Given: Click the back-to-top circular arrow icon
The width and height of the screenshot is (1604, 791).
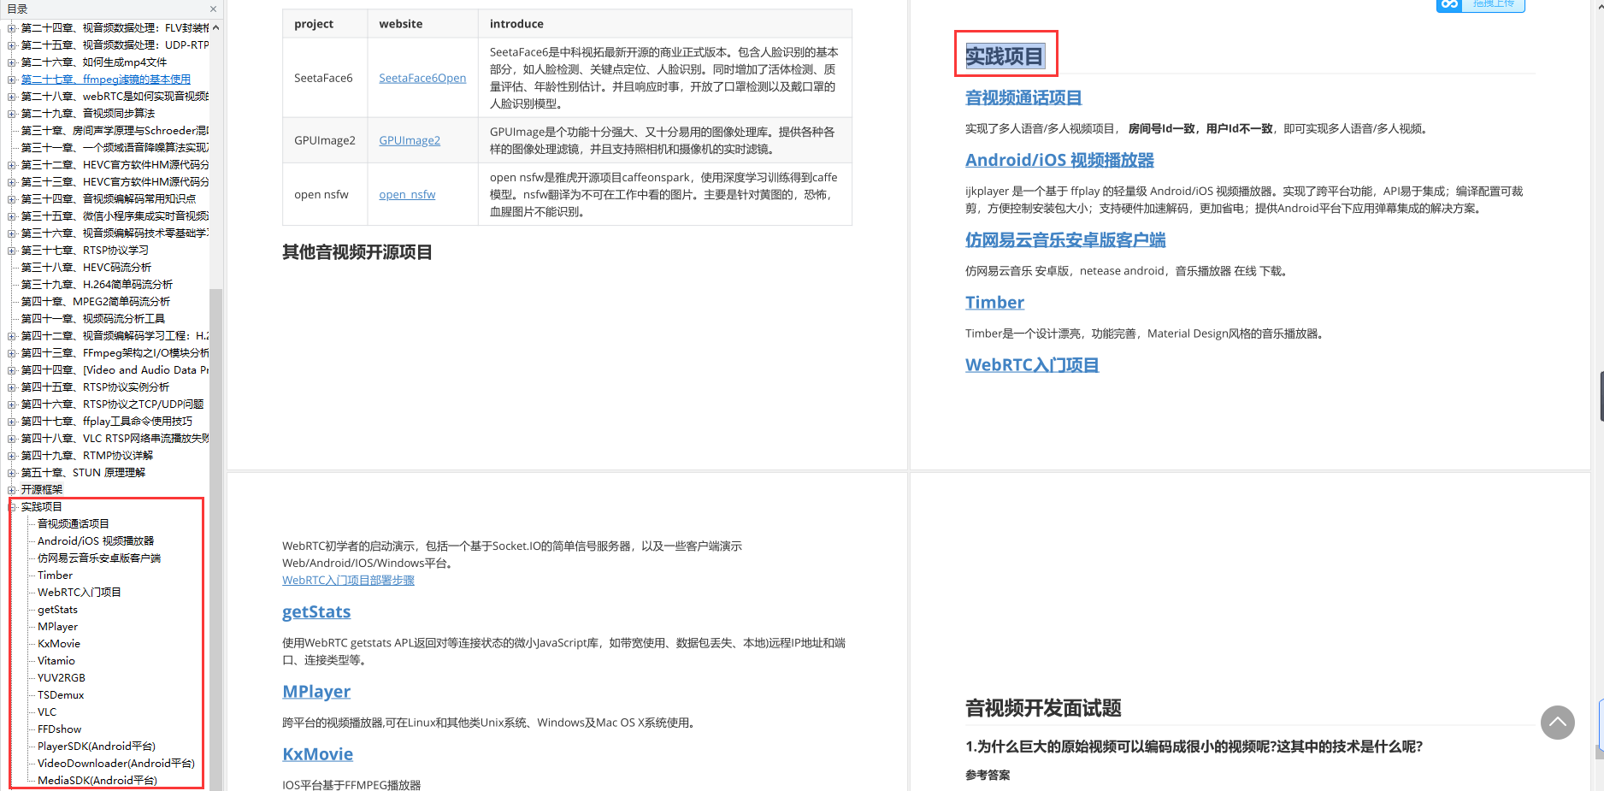Looking at the screenshot, I should tap(1558, 723).
